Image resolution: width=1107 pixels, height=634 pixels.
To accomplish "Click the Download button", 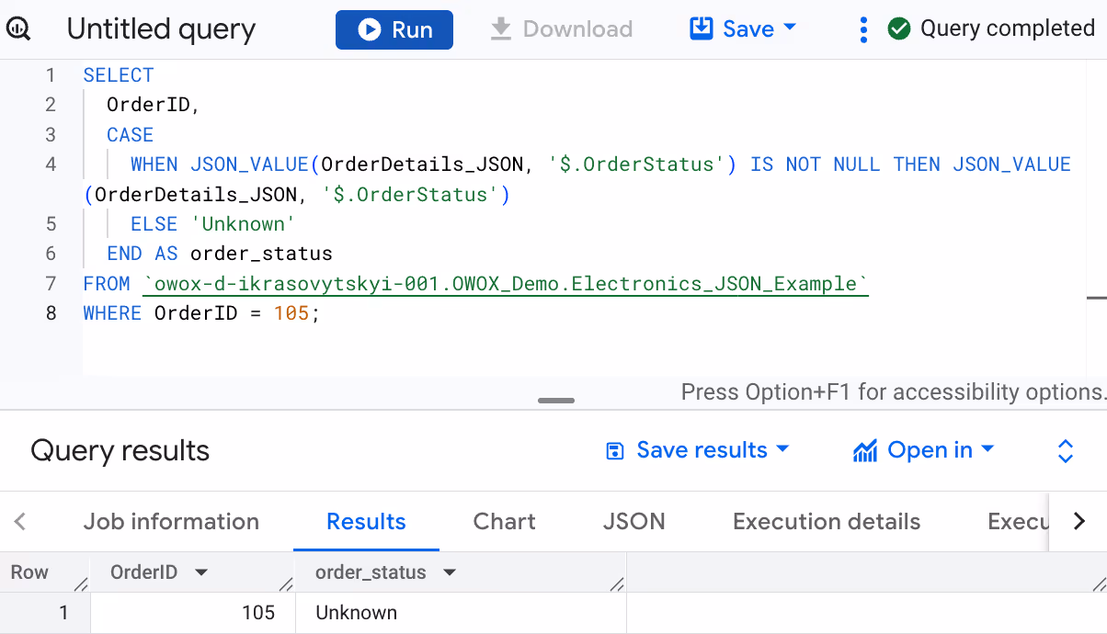I will (561, 29).
